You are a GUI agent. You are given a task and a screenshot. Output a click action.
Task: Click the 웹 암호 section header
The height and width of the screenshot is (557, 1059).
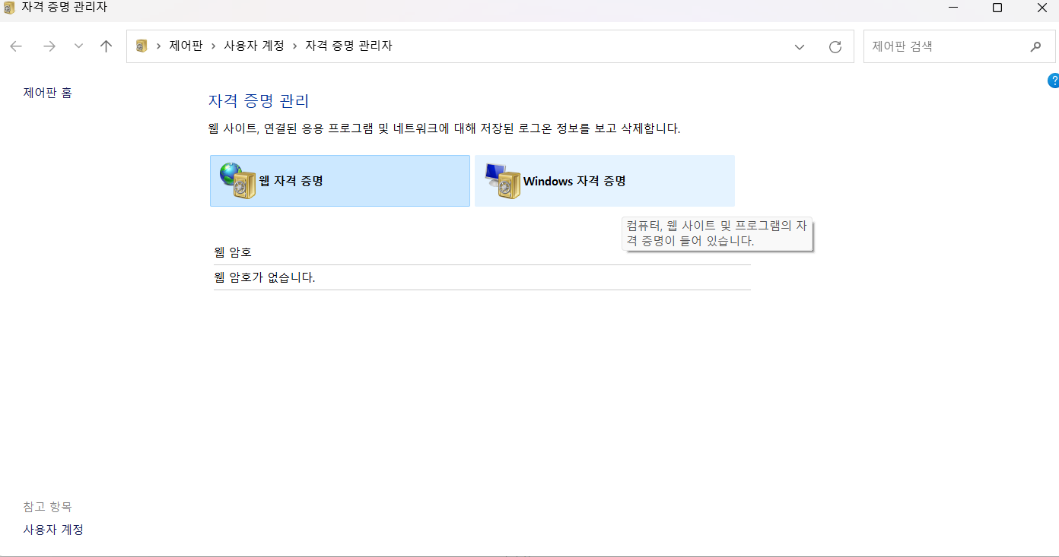click(x=233, y=252)
